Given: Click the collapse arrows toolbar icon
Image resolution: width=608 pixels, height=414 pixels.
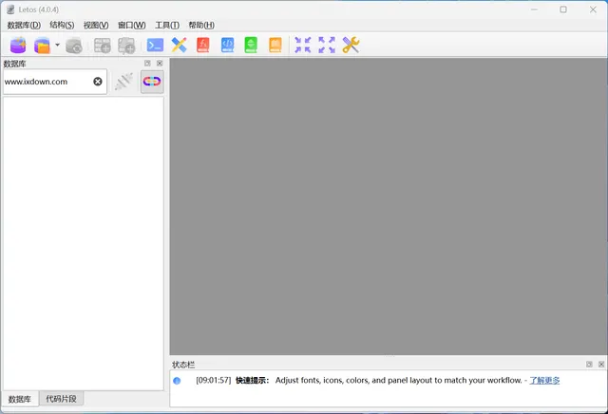Looking at the screenshot, I should coord(303,45).
